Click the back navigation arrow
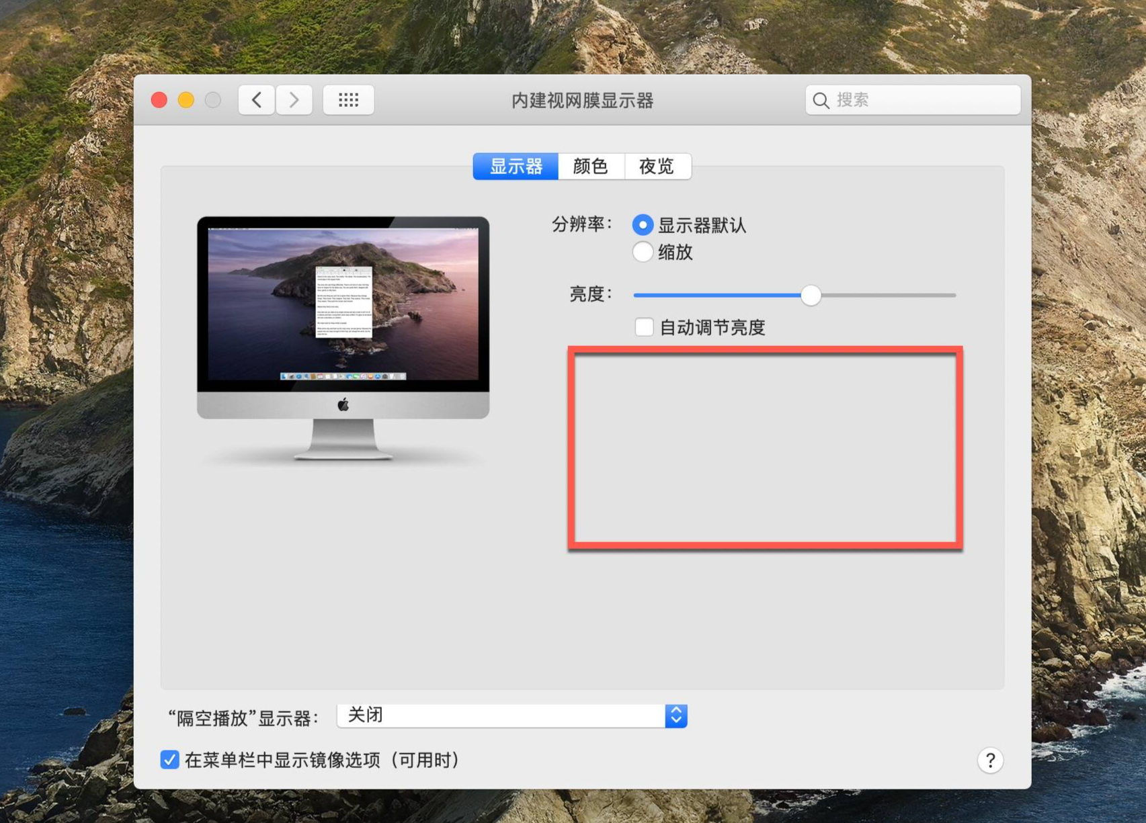This screenshot has width=1146, height=823. tap(257, 99)
